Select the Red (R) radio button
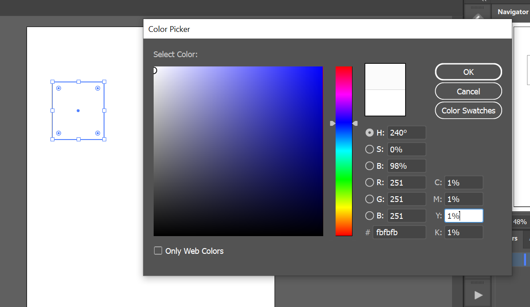530x307 pixels. (x=369, y=183)
